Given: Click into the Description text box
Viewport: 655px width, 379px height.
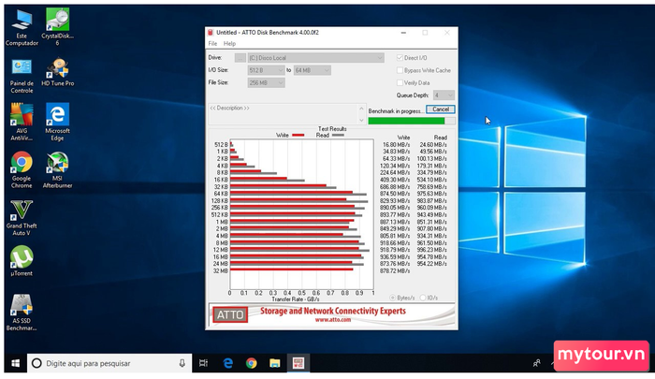Looking at the screenshot, I should pos(284,113).
